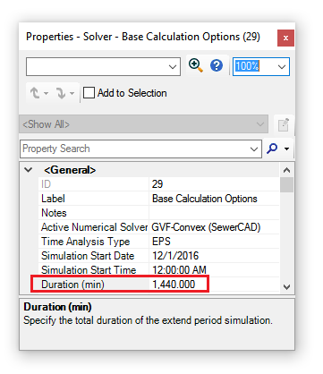Click the previous element arrow icon
The height and width of the screenshot is (374, 323).
pyautogui.click(x=35, y=93)
